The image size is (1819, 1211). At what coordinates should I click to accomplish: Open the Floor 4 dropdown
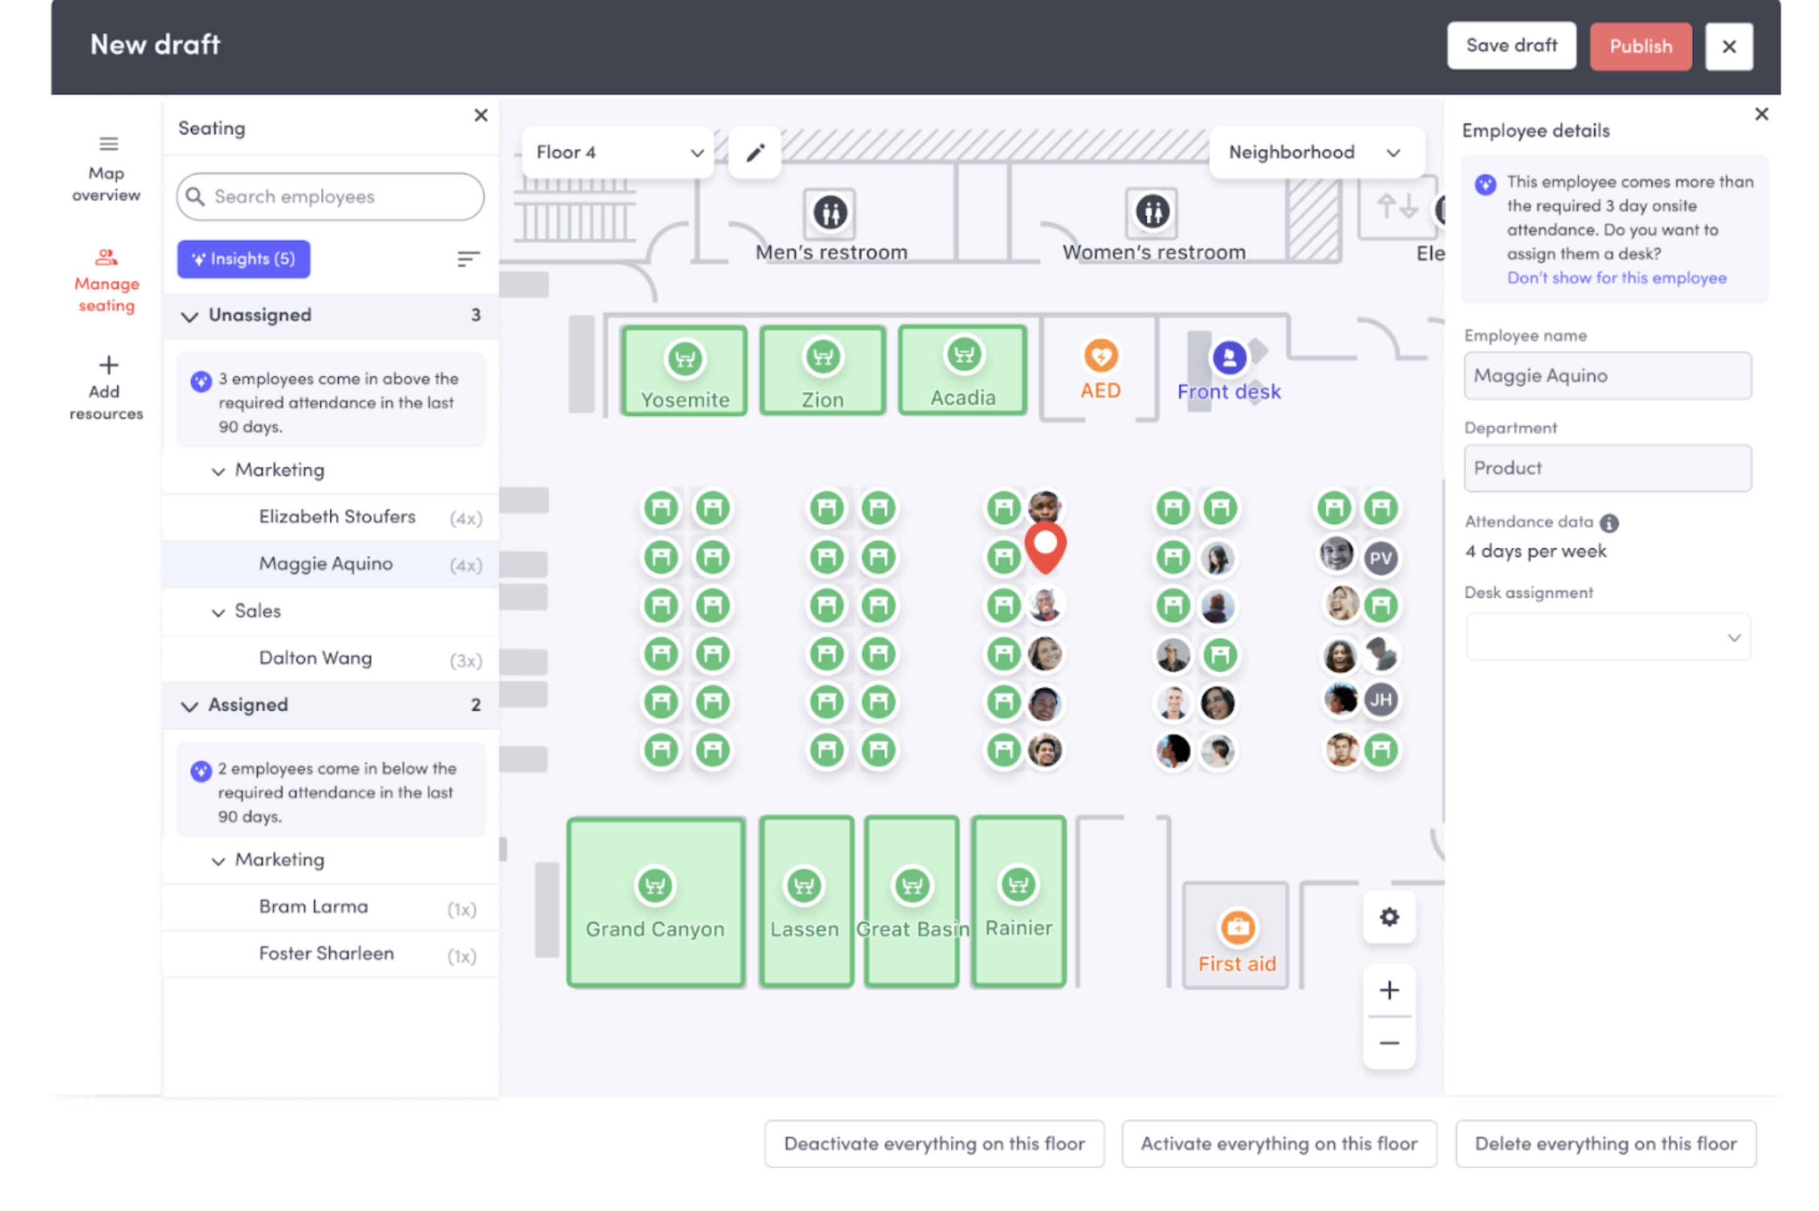pos(618,153)
